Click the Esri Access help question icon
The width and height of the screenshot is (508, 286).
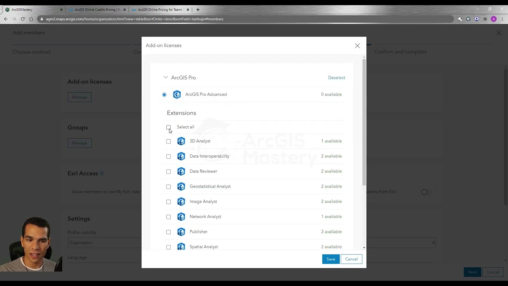[101, 174]
